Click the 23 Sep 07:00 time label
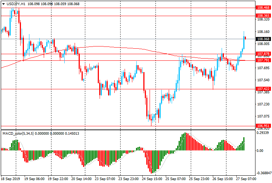Screen dimensions: 272x183 (x=105, y=179)
